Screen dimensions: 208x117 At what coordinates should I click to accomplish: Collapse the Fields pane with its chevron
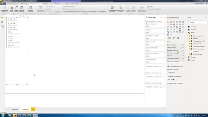[206, 18]
